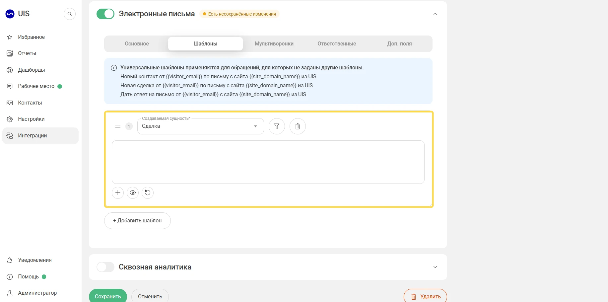Click the Сохранить button
The height and width of the screenshot is (302, 608).
[108, 296]
